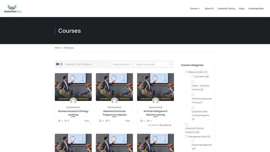Switch to grid view layout
Screen dimensions: 270x152
click(57, 64)
